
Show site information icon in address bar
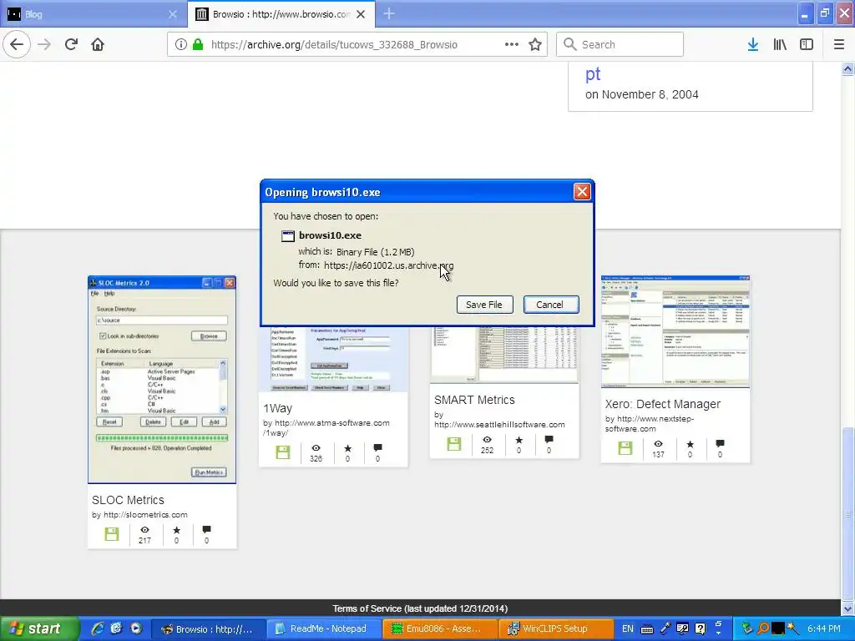click(181, 44)
